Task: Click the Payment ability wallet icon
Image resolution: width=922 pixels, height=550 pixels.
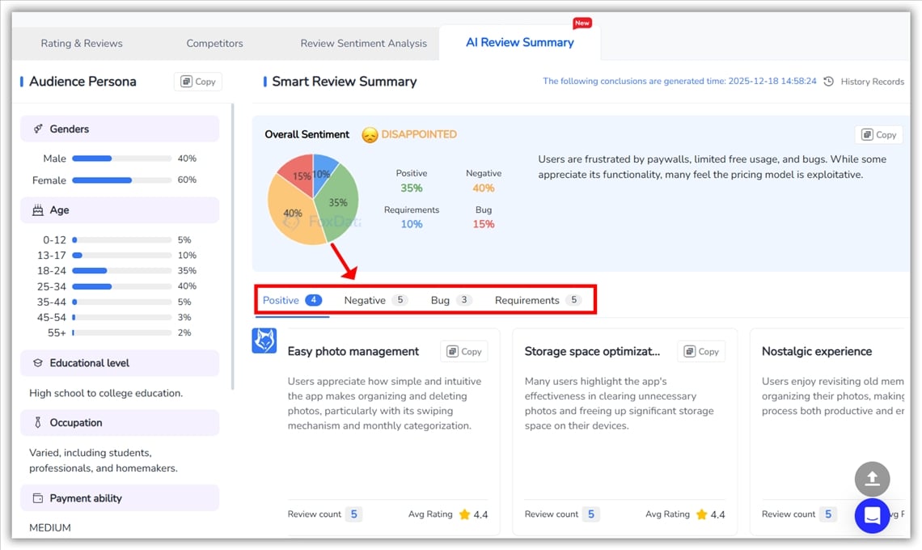Action: tap(38, 498)
